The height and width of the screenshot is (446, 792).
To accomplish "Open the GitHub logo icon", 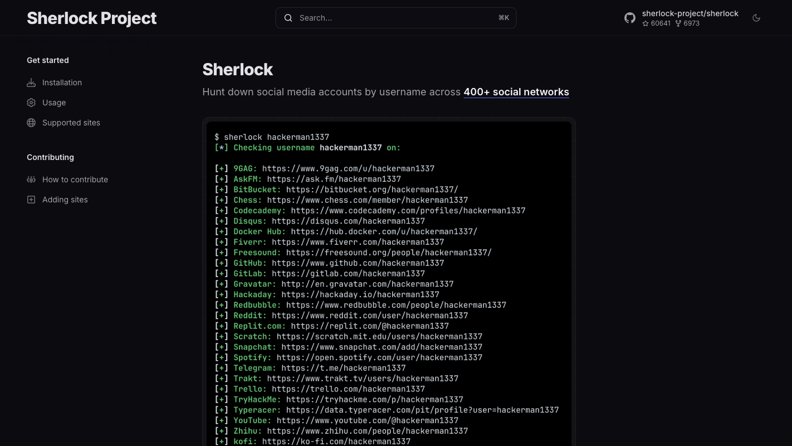I will point(630,18).
